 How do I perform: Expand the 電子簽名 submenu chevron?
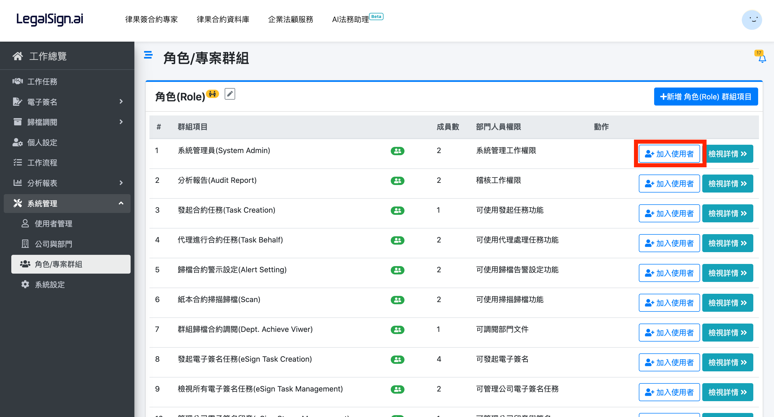[x=121, y=101]
